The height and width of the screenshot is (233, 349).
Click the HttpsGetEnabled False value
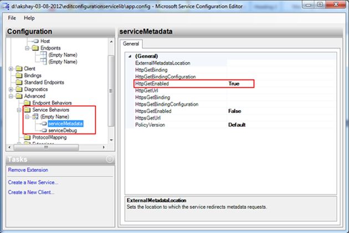[x=234, y=111]
